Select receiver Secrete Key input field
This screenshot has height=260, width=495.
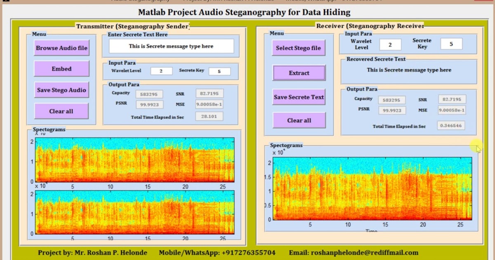coord(451,44)
